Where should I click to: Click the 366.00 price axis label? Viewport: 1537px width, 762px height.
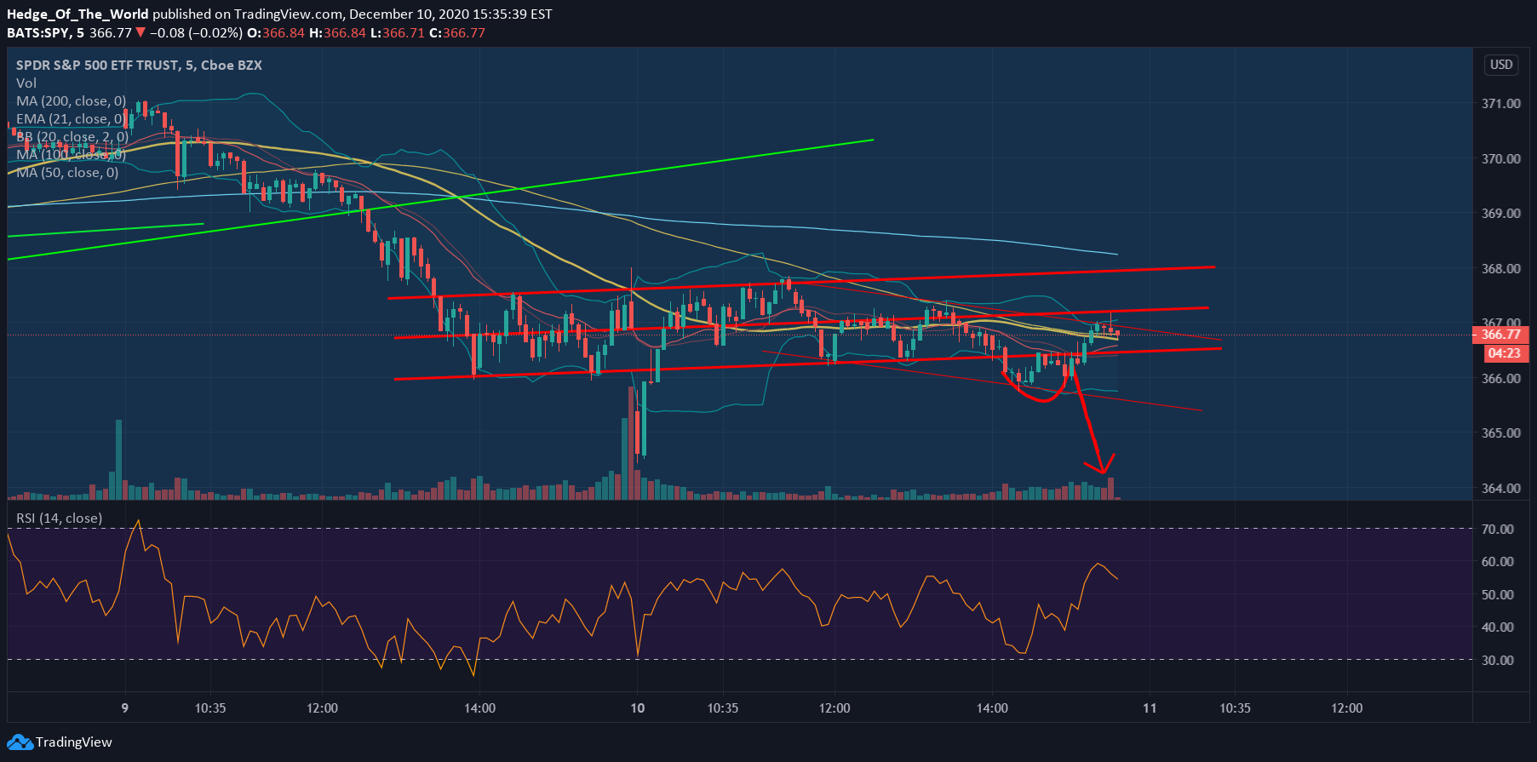(1501, 379)
